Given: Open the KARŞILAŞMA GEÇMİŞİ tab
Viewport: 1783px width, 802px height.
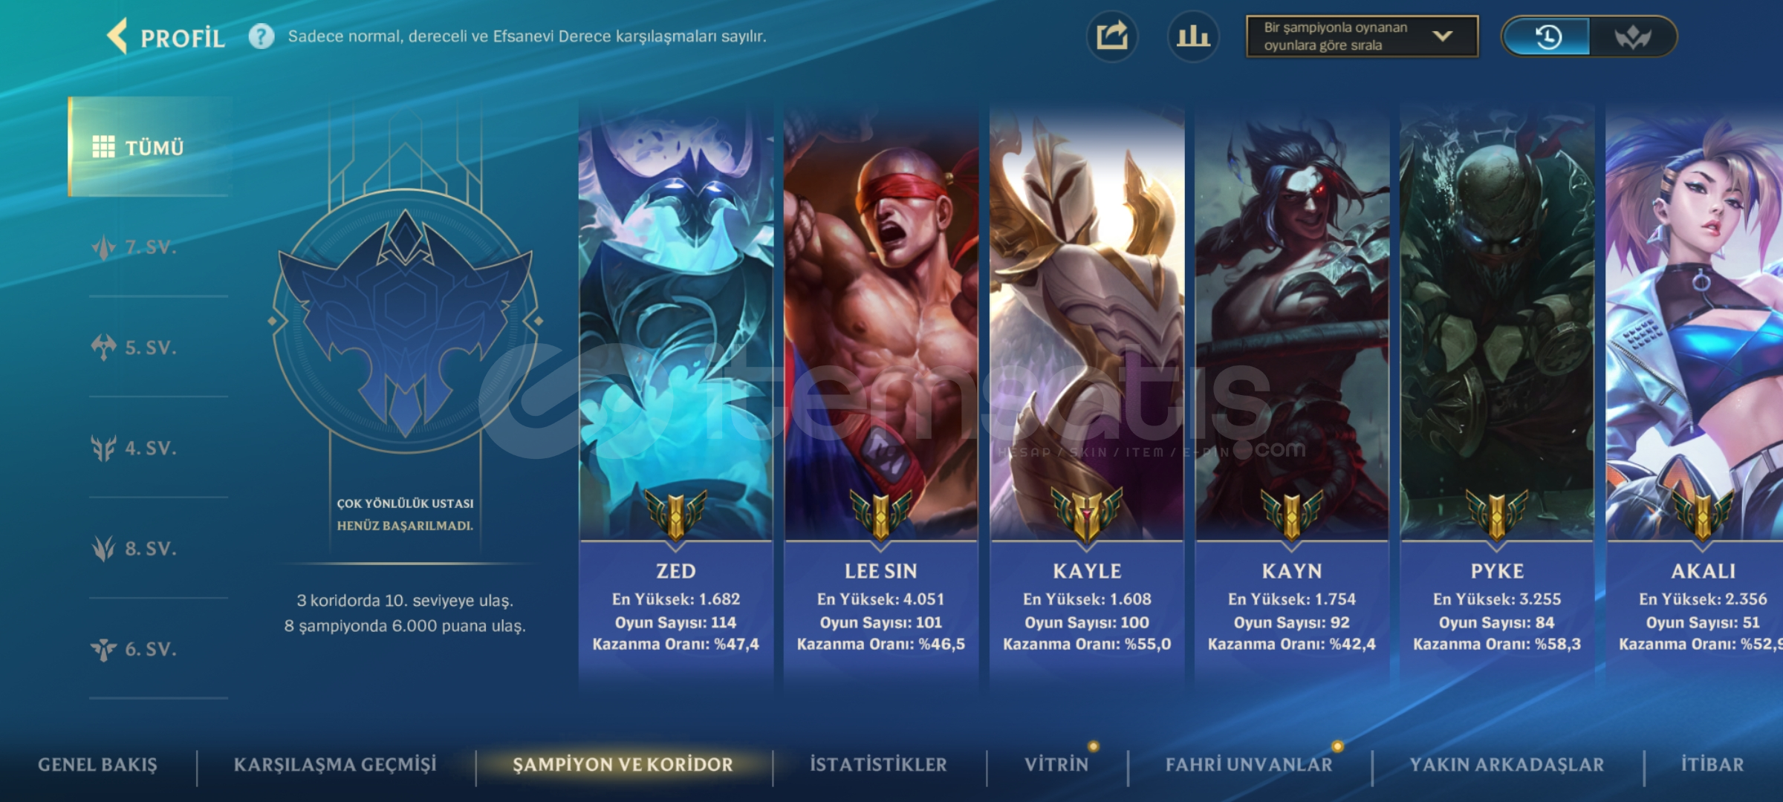Looking at the screenshot, I should (x=335, y=765).
